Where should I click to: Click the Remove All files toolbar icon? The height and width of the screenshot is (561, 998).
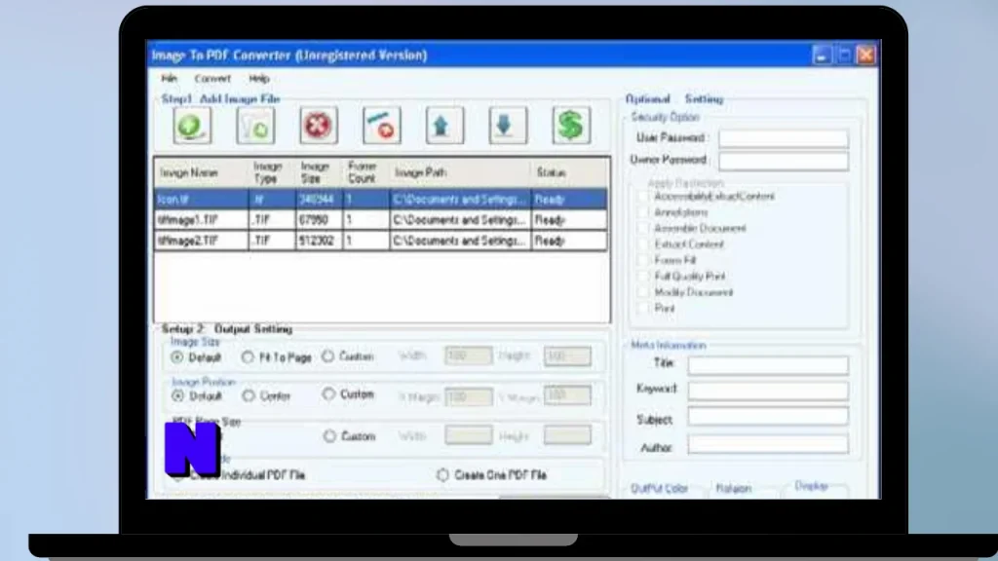[381, 126]
